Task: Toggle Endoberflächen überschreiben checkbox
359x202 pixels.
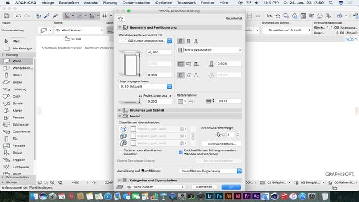Action: 181,152
